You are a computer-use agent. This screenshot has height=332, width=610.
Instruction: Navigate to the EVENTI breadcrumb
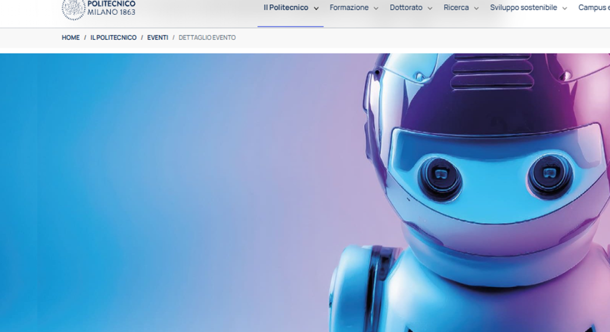pyautogui.click(x=157, y=37)
